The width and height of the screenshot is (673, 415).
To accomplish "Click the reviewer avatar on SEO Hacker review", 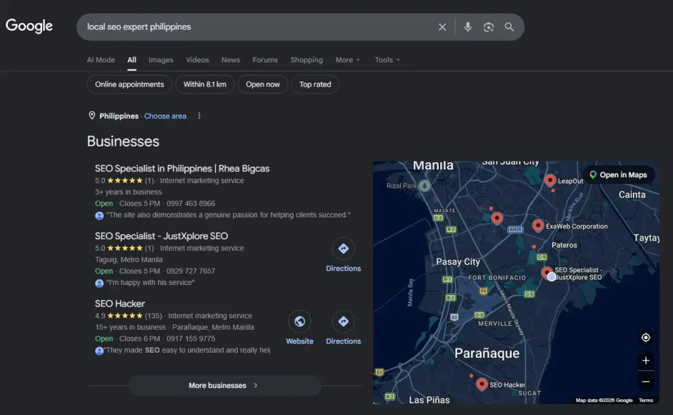I will click(99, 351).
